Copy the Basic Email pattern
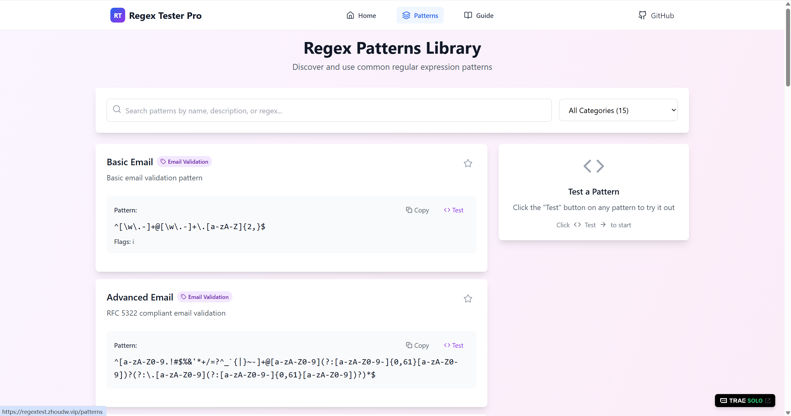Image resolution: width=791 pixels, height=416 pixels. click(x=417, y=210)
